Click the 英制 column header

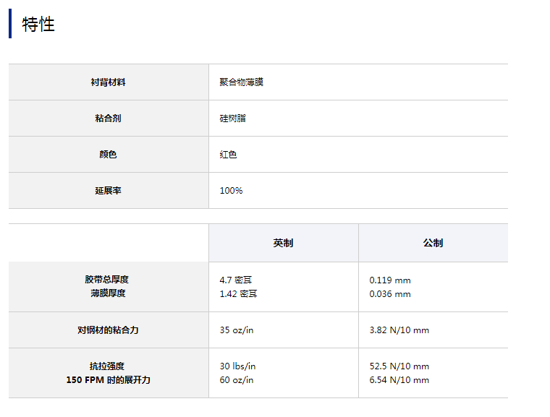point(283,244)
